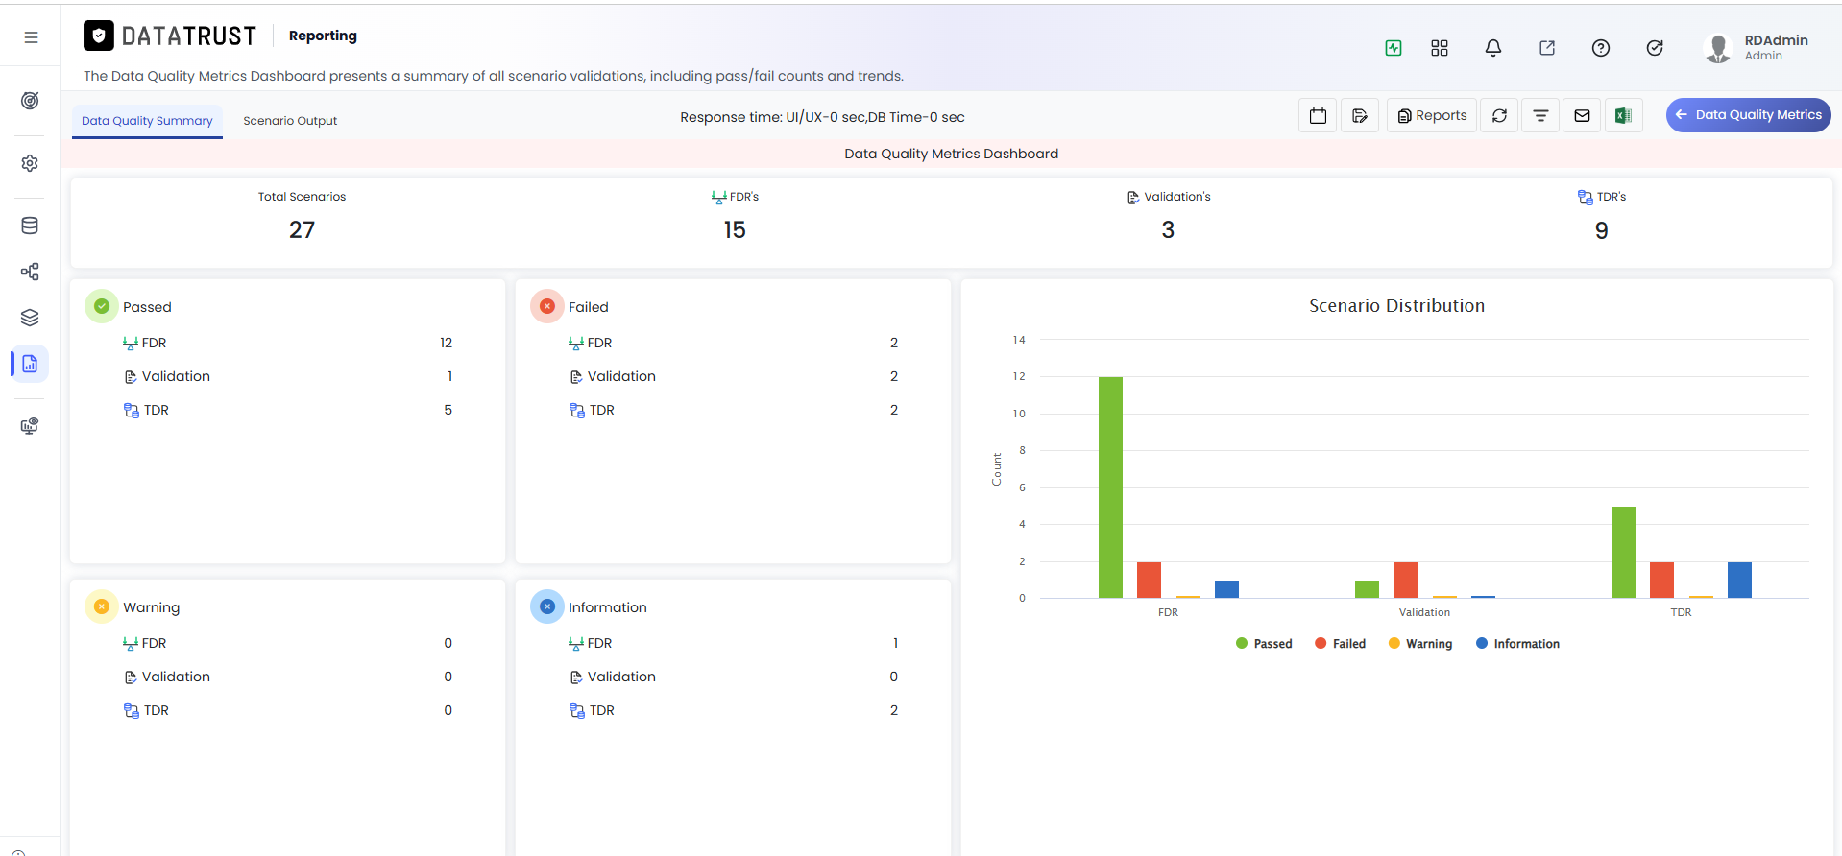Click the notifications bell icon
The image size is (1842, 856).
tap(1492, 48)
